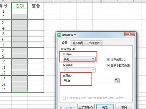The height and width of the screenshot is (109, 146).
Task: Select the cell containing 9 in 学号 column
Action: tap(5, 56)
